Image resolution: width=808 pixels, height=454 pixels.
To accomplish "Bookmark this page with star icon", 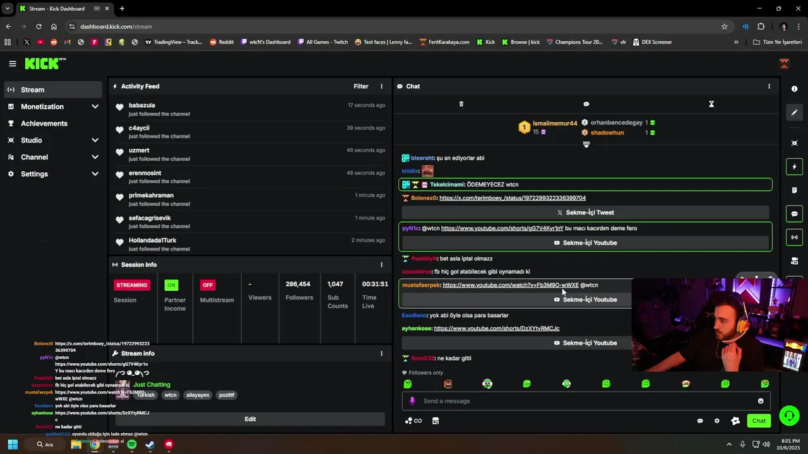I will click(x=725, y=26).
